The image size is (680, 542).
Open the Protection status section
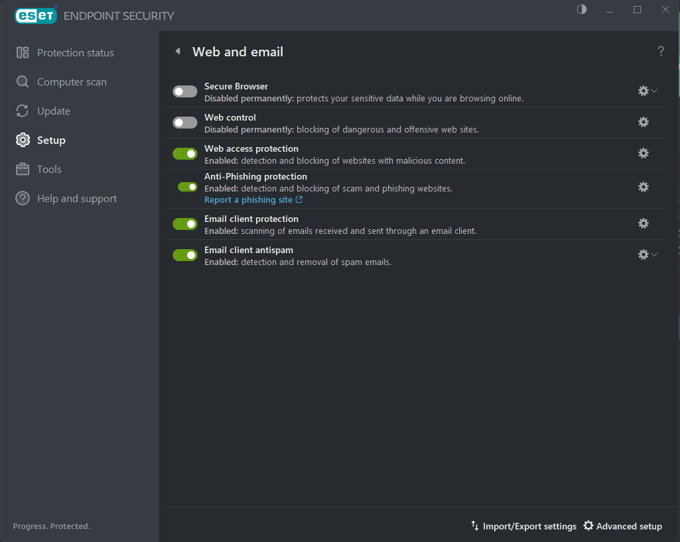coord(76,53)
